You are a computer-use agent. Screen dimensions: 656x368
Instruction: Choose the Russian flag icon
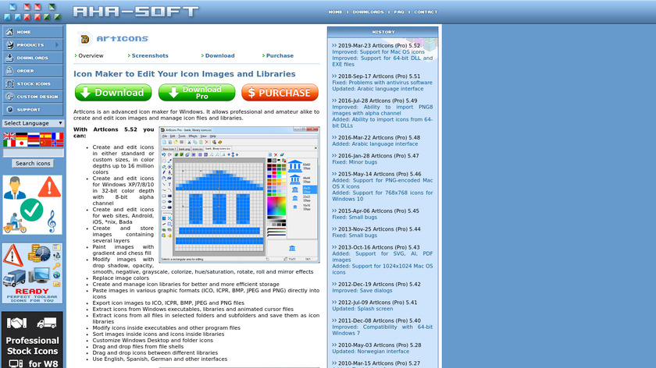tap(34, 136)
